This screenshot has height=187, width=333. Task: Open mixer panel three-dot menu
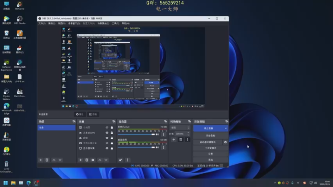[x=127, y=160]
